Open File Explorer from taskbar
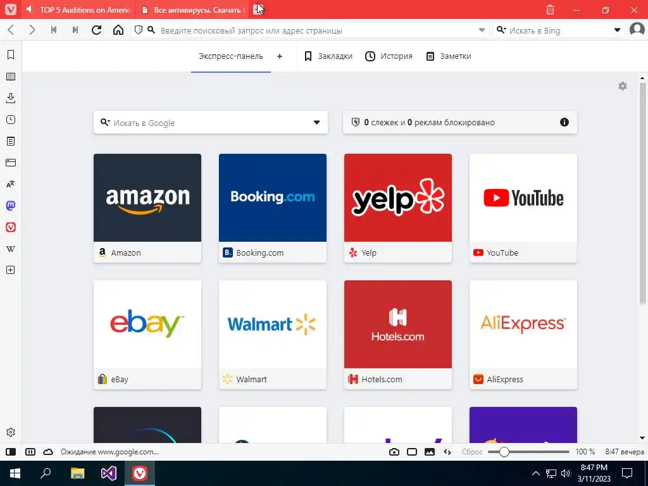Screen dimensions: 648x486 [77, 473]
